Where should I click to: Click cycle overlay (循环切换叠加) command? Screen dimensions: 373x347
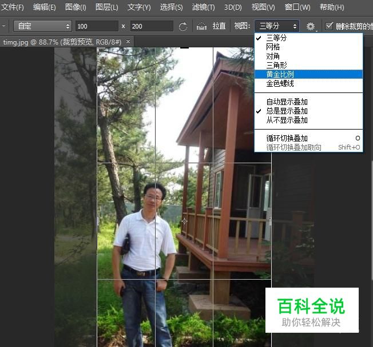click(287, 138)
